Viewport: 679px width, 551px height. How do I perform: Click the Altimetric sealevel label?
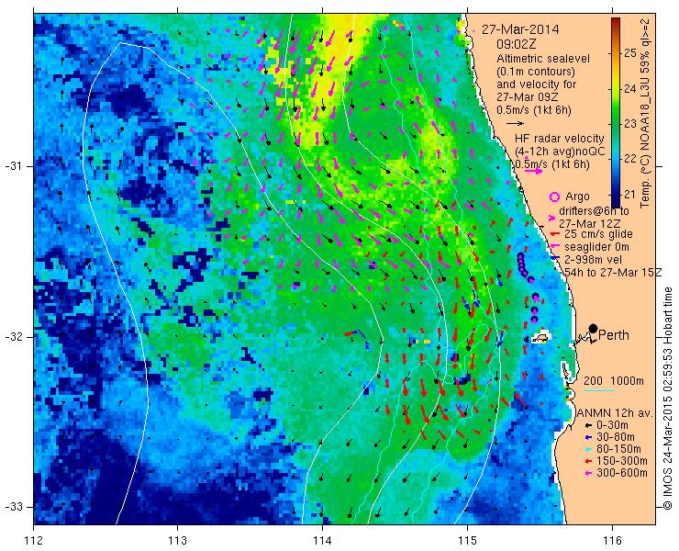coord(543,59)
